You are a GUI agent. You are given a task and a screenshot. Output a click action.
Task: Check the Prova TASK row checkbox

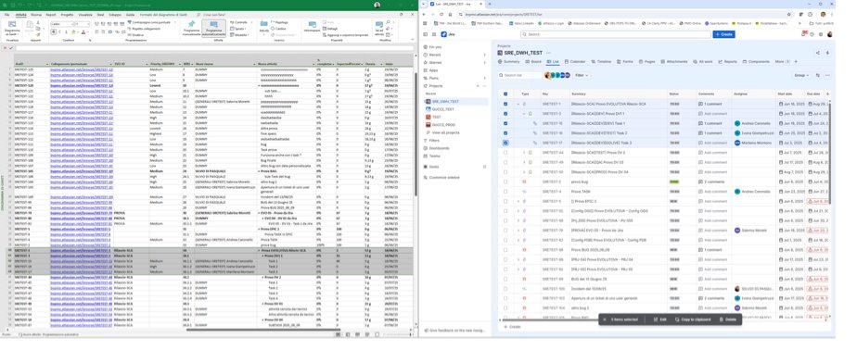point(505,192)
